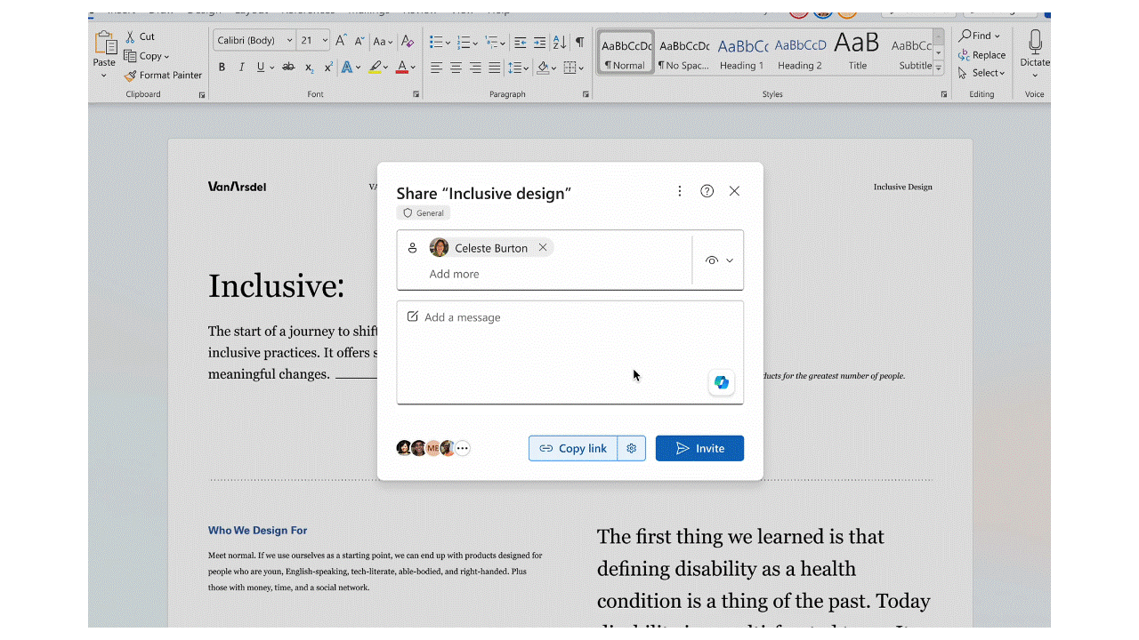
Task: Apply the Heading 1 style
Action: 742,53
